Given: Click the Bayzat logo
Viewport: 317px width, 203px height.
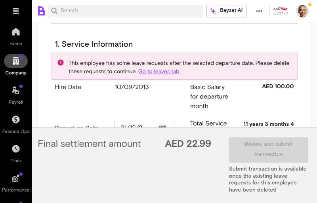Looking at the screenshot, I should (x=41, y=11).
